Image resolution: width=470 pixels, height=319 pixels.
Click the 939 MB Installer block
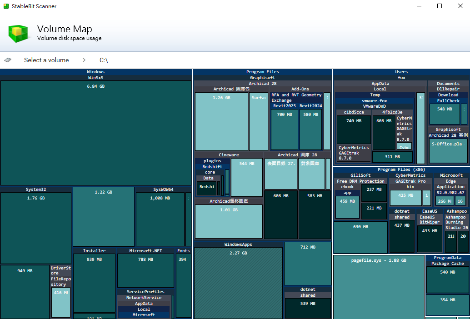tap(94, 283)
